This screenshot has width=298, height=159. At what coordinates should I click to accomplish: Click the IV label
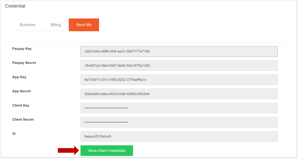[x=14, y=134]
